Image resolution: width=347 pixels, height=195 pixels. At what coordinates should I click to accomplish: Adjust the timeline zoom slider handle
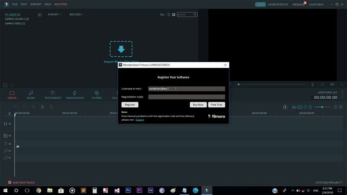pyautogui.click(x=322, y=107)
